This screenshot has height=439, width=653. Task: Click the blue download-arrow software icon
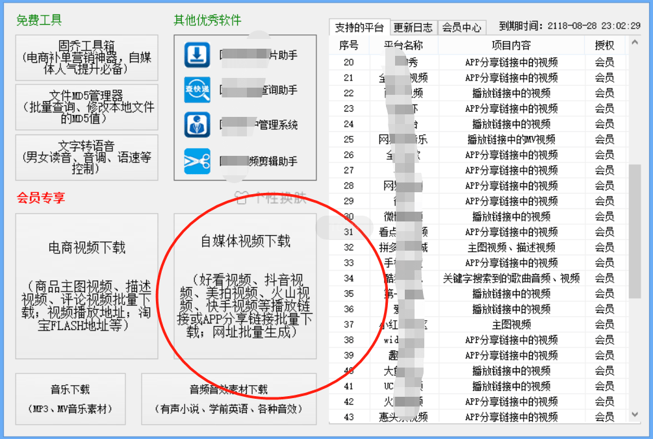tap(197, 55)
